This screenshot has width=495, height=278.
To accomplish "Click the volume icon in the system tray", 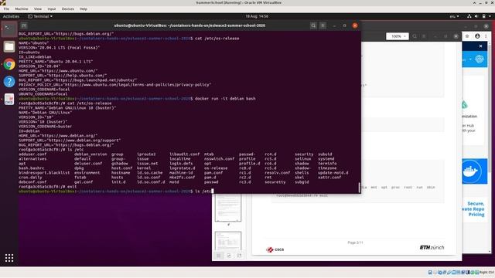I will (x=476, y=16).
